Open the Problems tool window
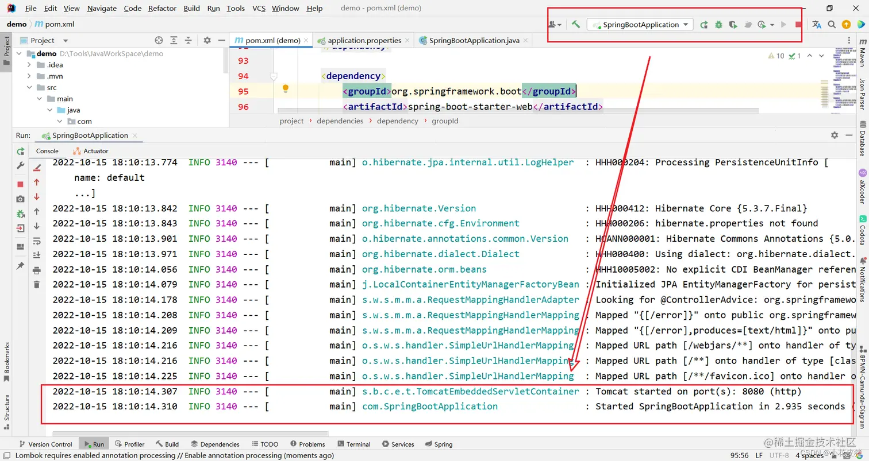The image size is (869, 461). pos(307,444)
